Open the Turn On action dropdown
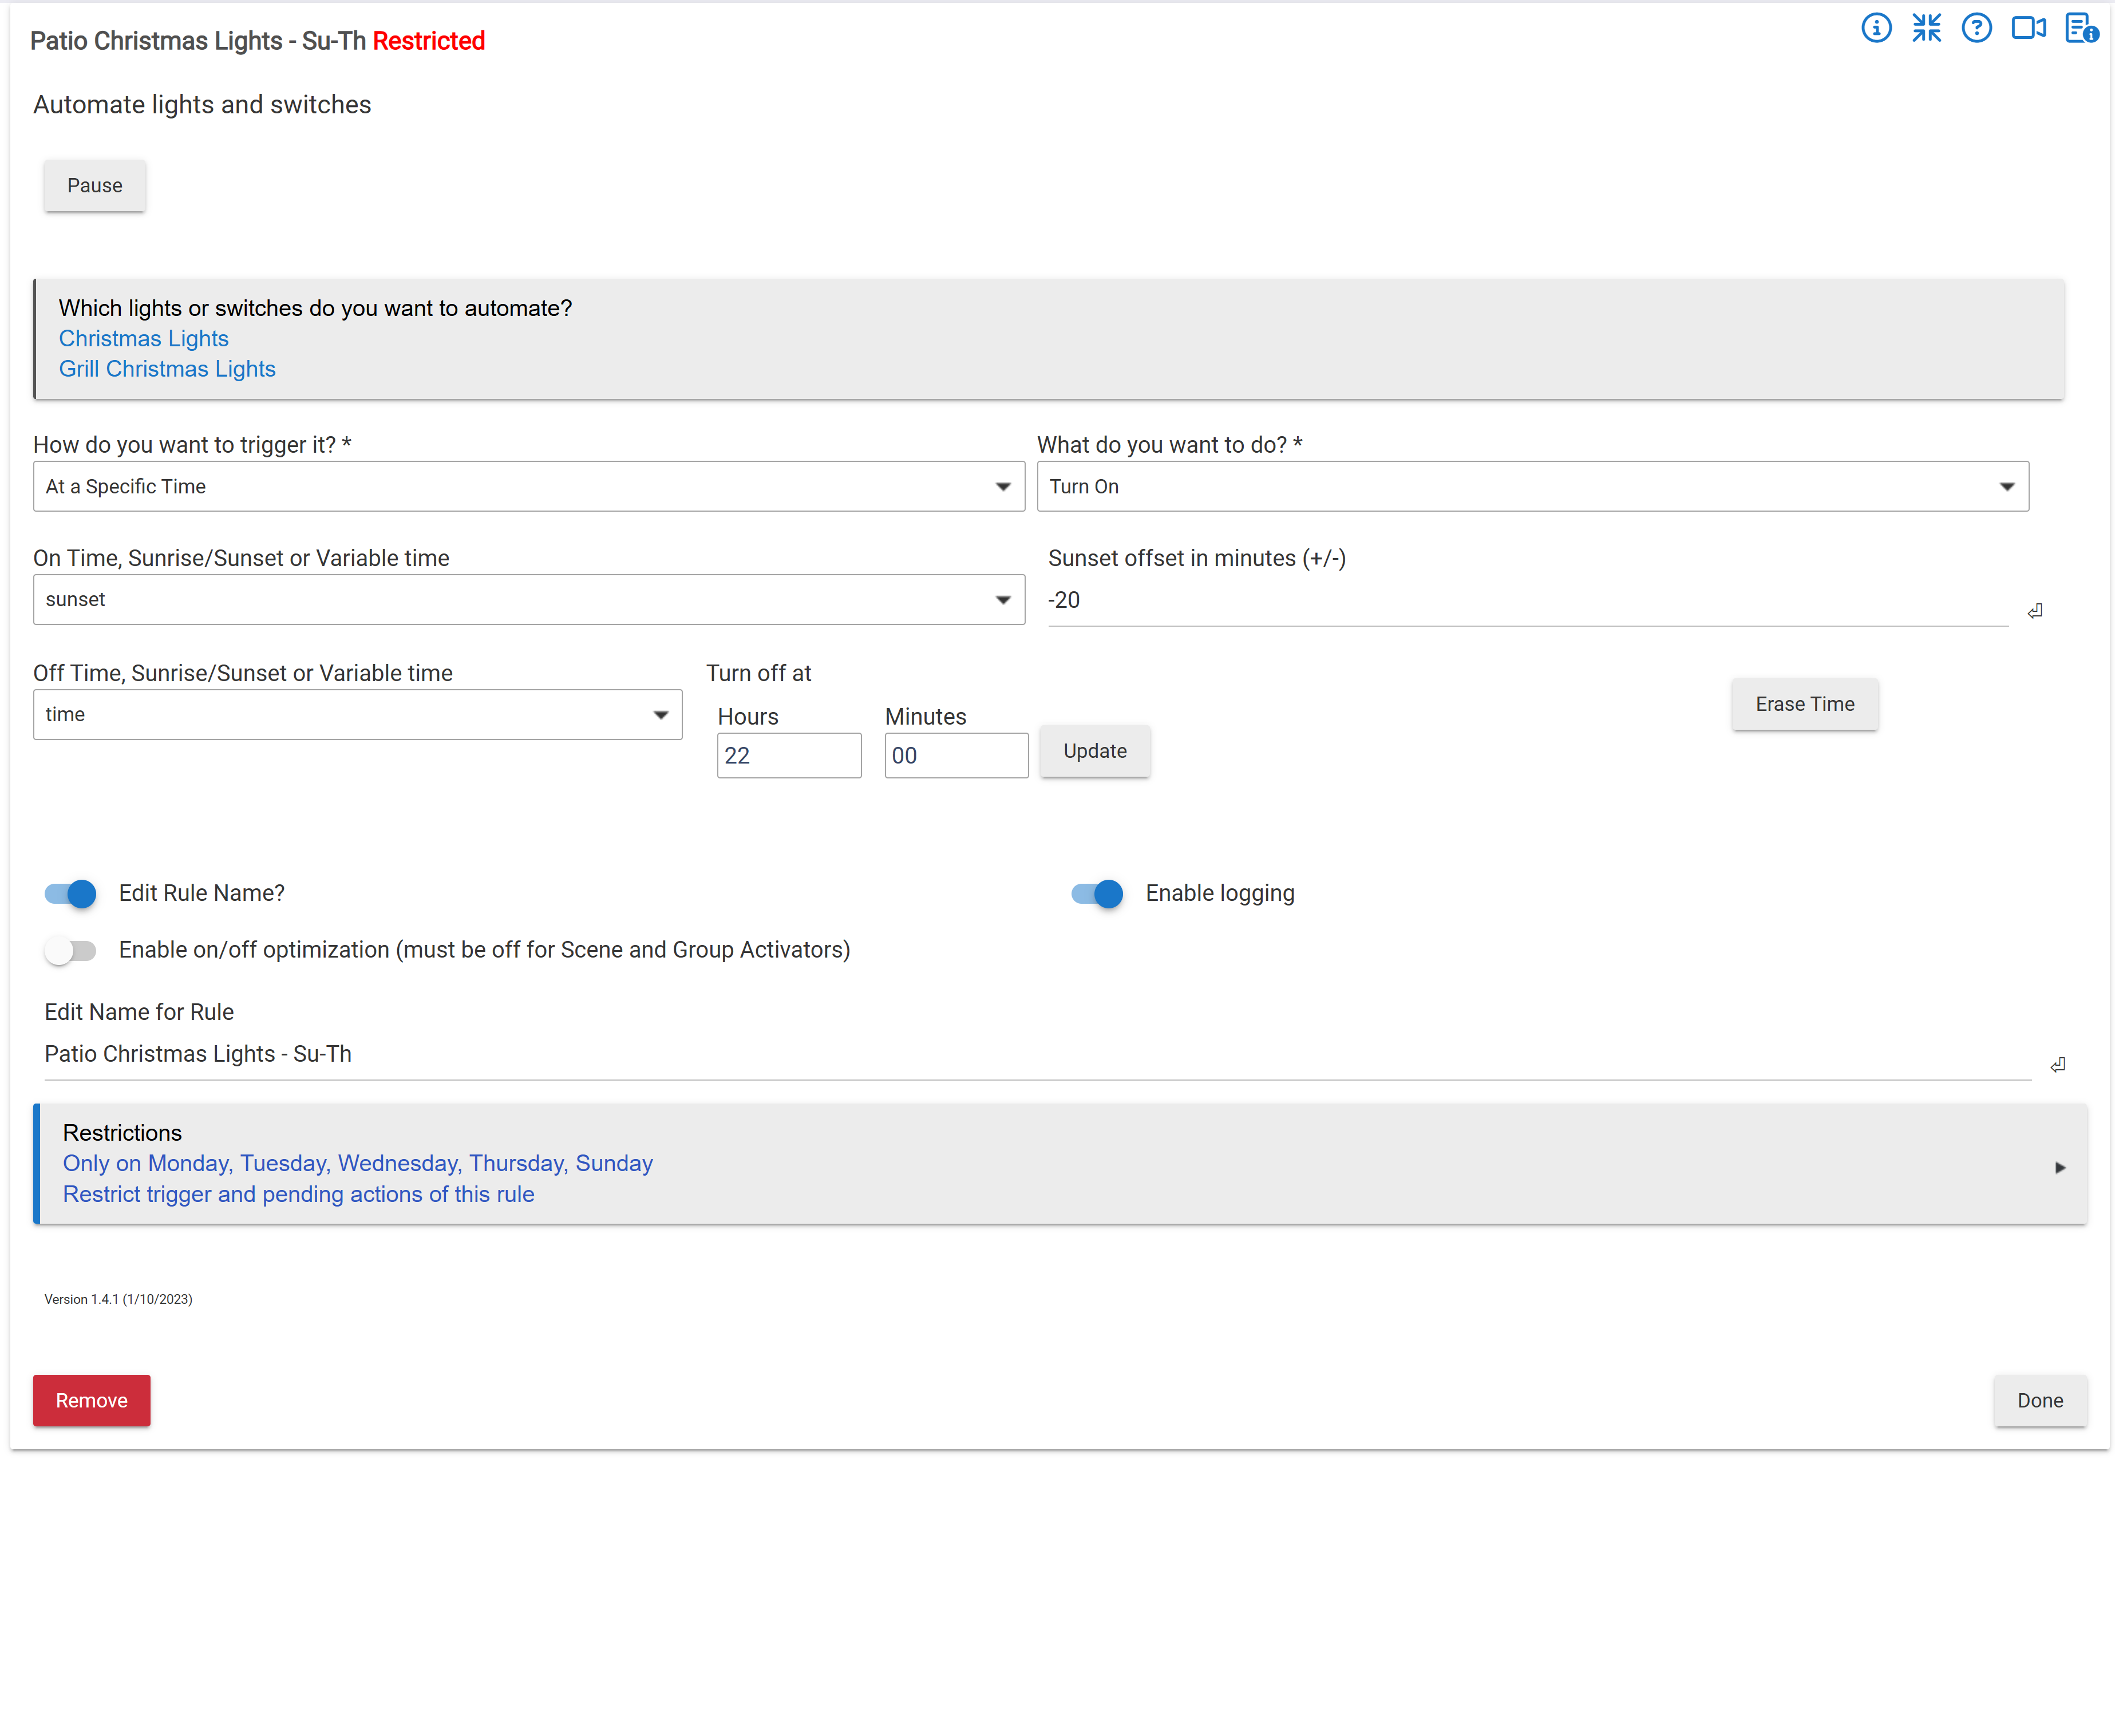 point(1532,487)
